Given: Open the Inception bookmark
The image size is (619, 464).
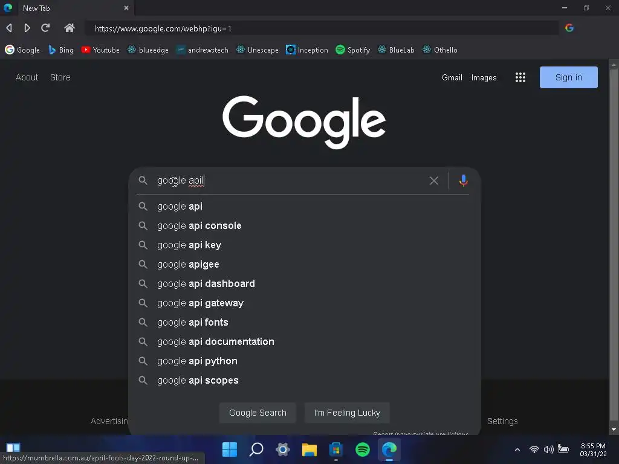Looking at the screenshot, I should 307,50.
